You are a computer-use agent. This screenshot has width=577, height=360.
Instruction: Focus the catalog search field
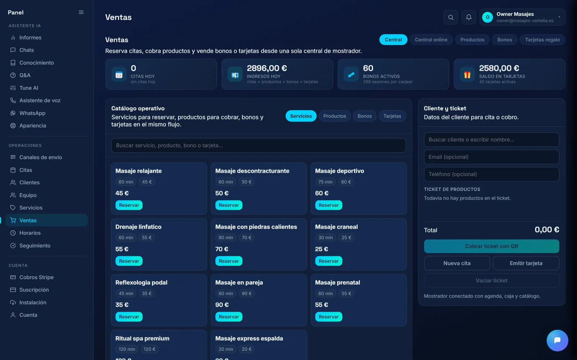(259, 145)
